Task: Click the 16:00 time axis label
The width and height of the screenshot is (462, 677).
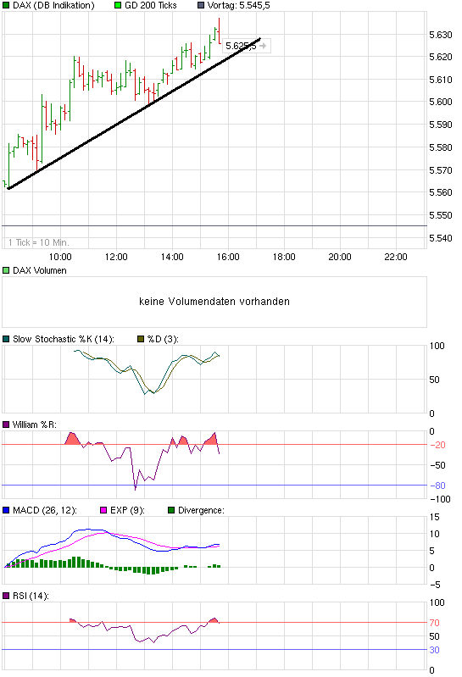Action: [x=228, y=257]
